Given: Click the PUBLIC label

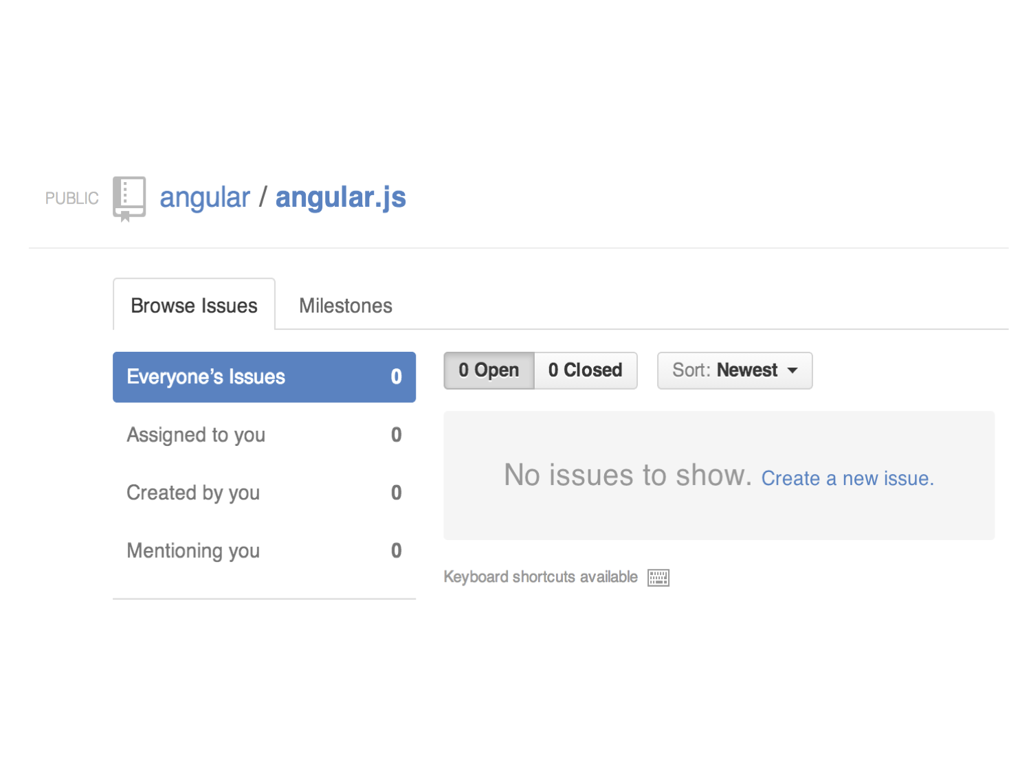Looking at the screenshot, I should 72,199.
